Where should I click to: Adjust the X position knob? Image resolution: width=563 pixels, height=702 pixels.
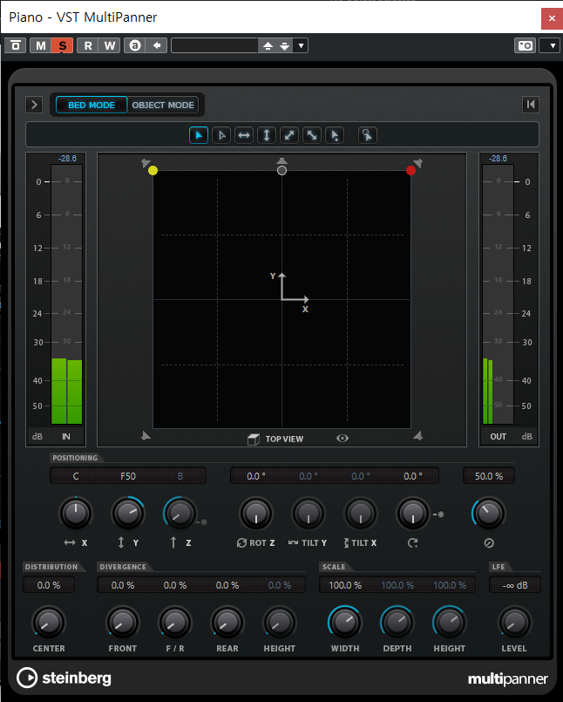tap(76, 514)
